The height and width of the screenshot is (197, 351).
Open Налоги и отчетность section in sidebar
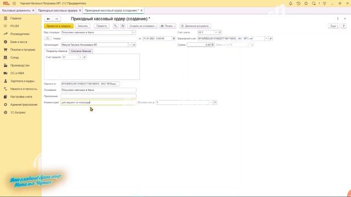(x=24, y=89)
